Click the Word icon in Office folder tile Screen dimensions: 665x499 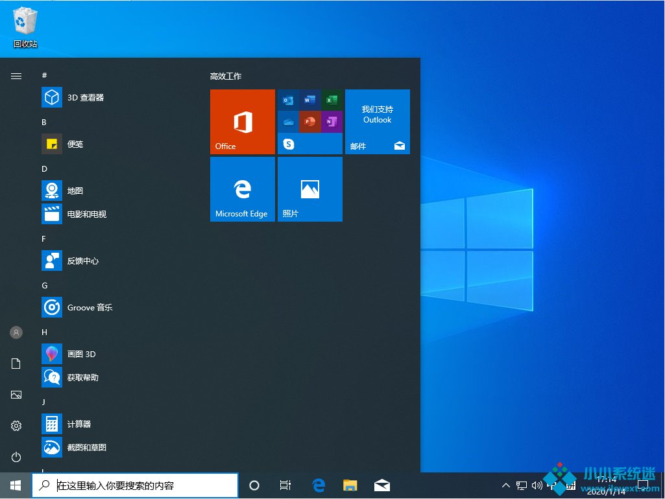click(x=310, y=100)
